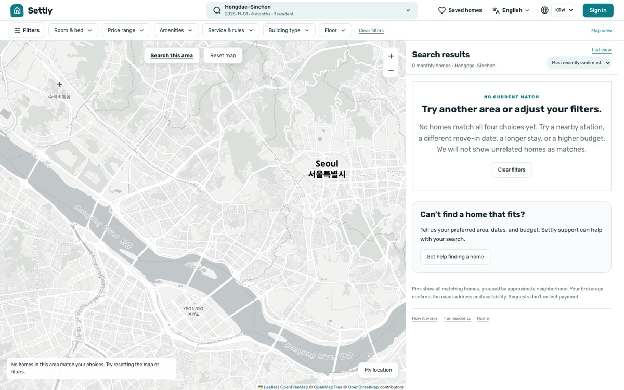Viewport: 624px width, 390px height.
Task: Open the KRW currency dropdown
Action: [563, 10]
